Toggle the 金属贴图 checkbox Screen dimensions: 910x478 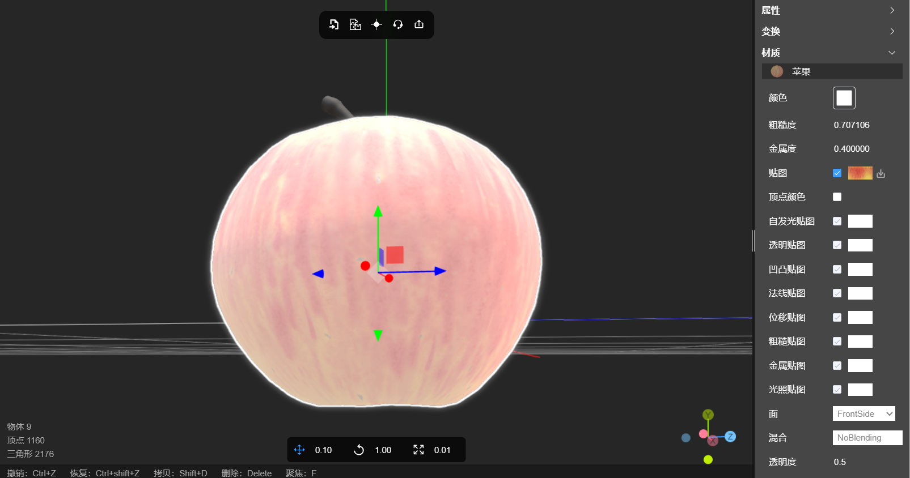837,366
